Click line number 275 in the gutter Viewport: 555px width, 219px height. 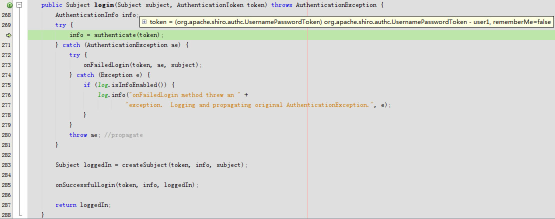click(6, 85)
